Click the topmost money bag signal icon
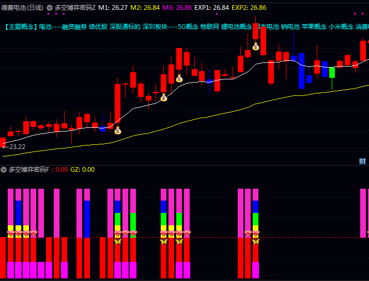This screenshot has width=369, height=281. coord(256,46)
